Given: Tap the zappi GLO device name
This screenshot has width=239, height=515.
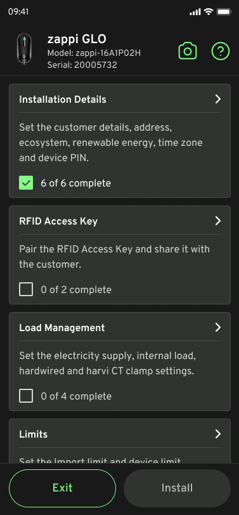Looking at the screenshot, I should [x=77, y=39].
